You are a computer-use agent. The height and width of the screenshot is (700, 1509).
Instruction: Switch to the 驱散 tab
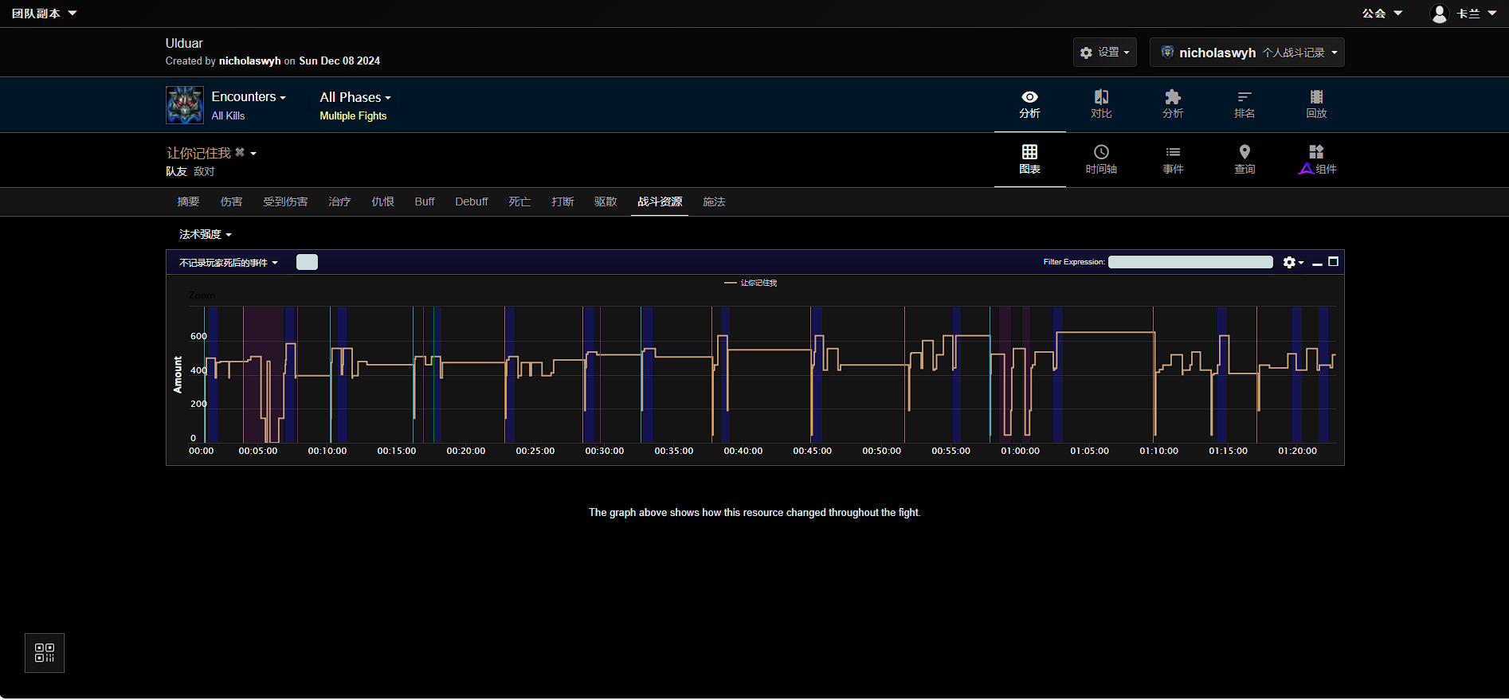point(606,202)
